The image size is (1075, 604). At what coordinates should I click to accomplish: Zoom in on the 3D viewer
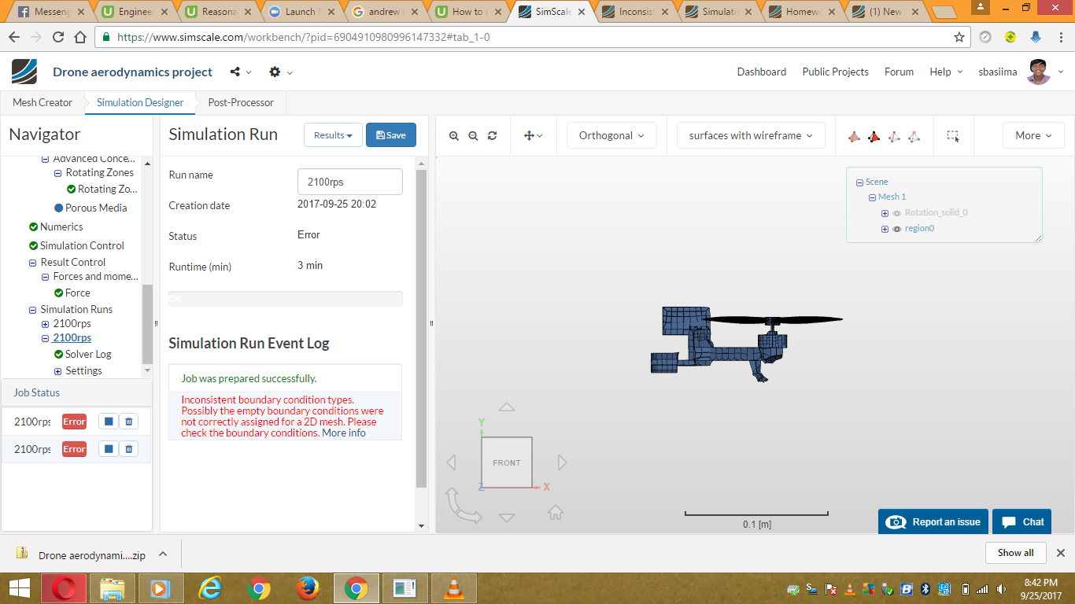pyautogui.click(x=454, y=135)
